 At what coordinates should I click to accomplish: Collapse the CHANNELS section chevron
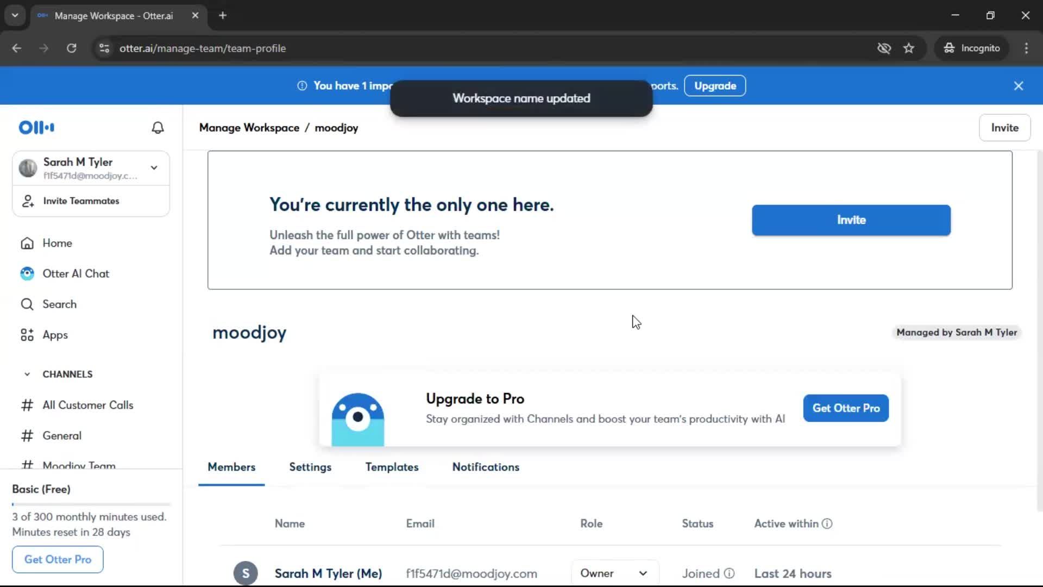point(27,374)
